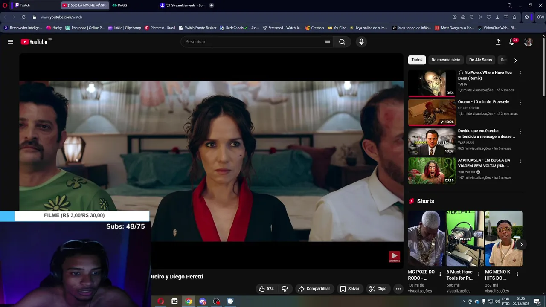Dislike the video
The width and height of the screenshot is (546, 307).
[285, 289]
